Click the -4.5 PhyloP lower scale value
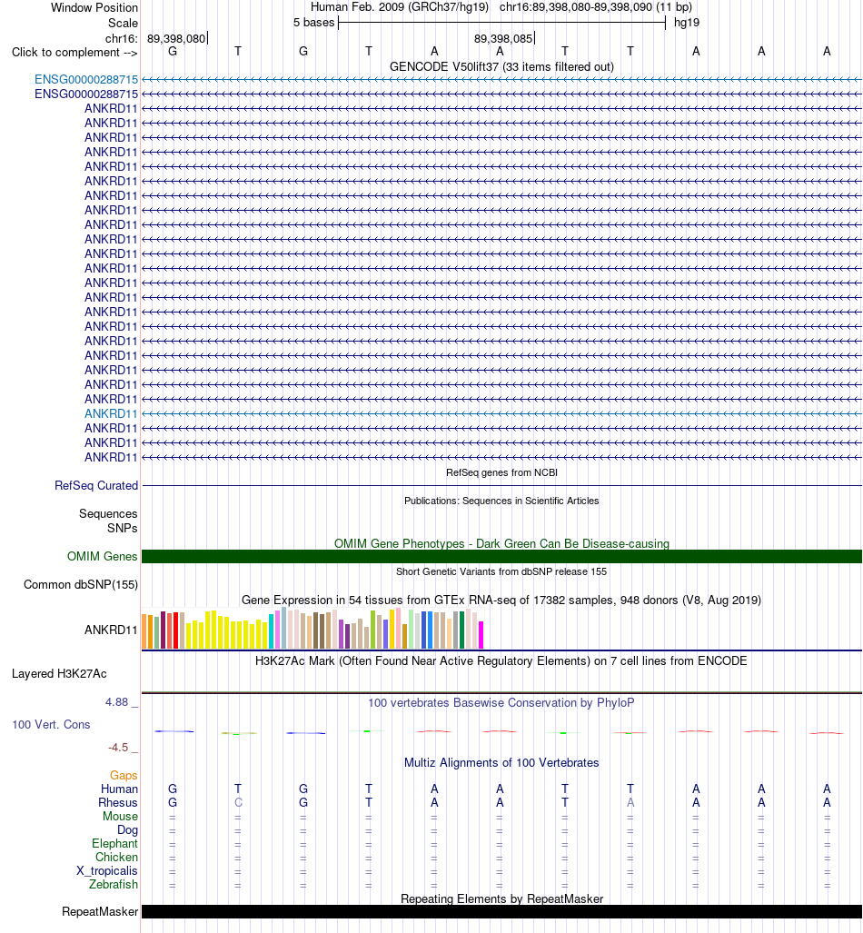Screen dimensions: 863x933 coord(118,748)
